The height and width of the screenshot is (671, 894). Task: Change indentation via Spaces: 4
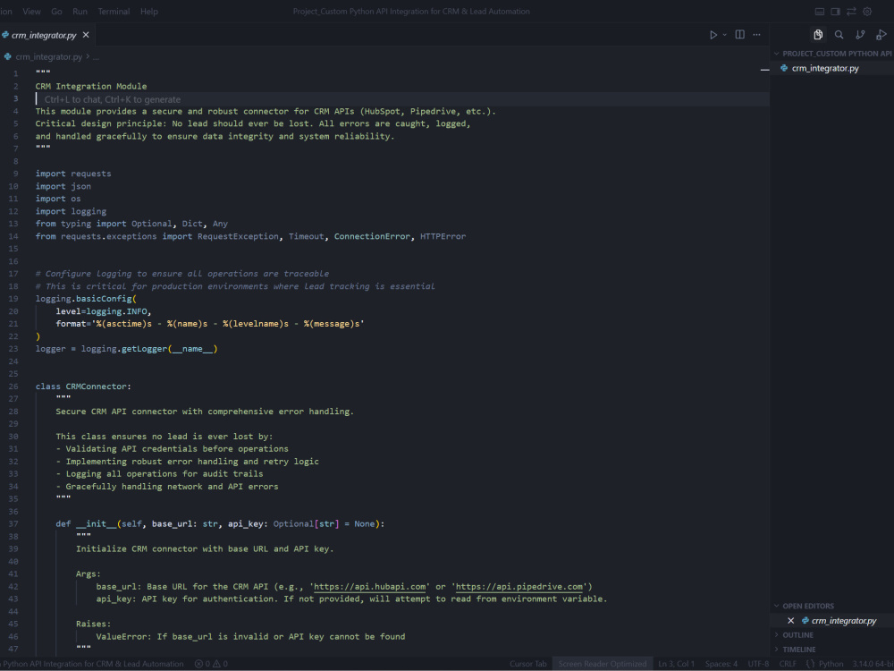pyautogui.click(x=721, y=664)
